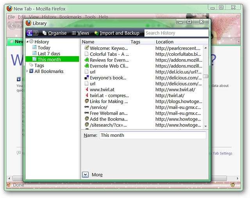Click the Firefox logo in Library title bar
The image size is (250, 198).
[29, 23]
